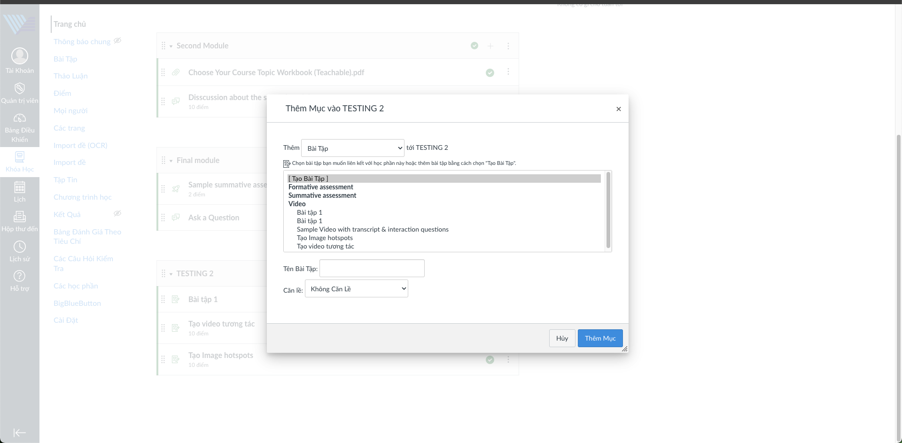Collapse the global navigation sidebar arrow
Image resolution: width=902 pixels, height=443 pixels.
(x=19, y=433)
